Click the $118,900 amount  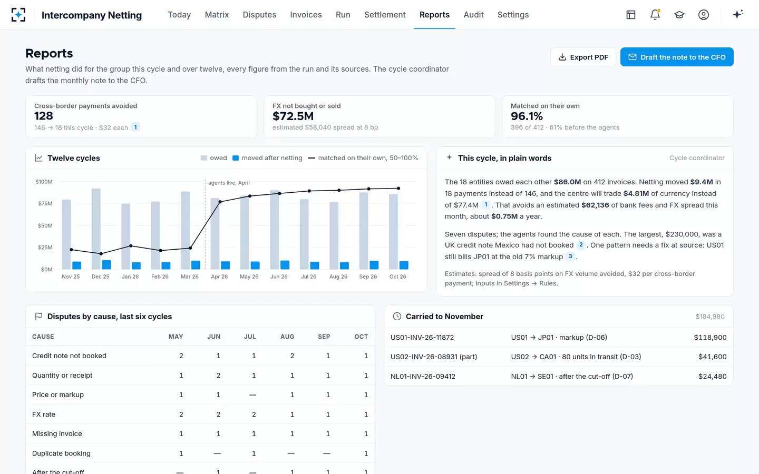710,338
